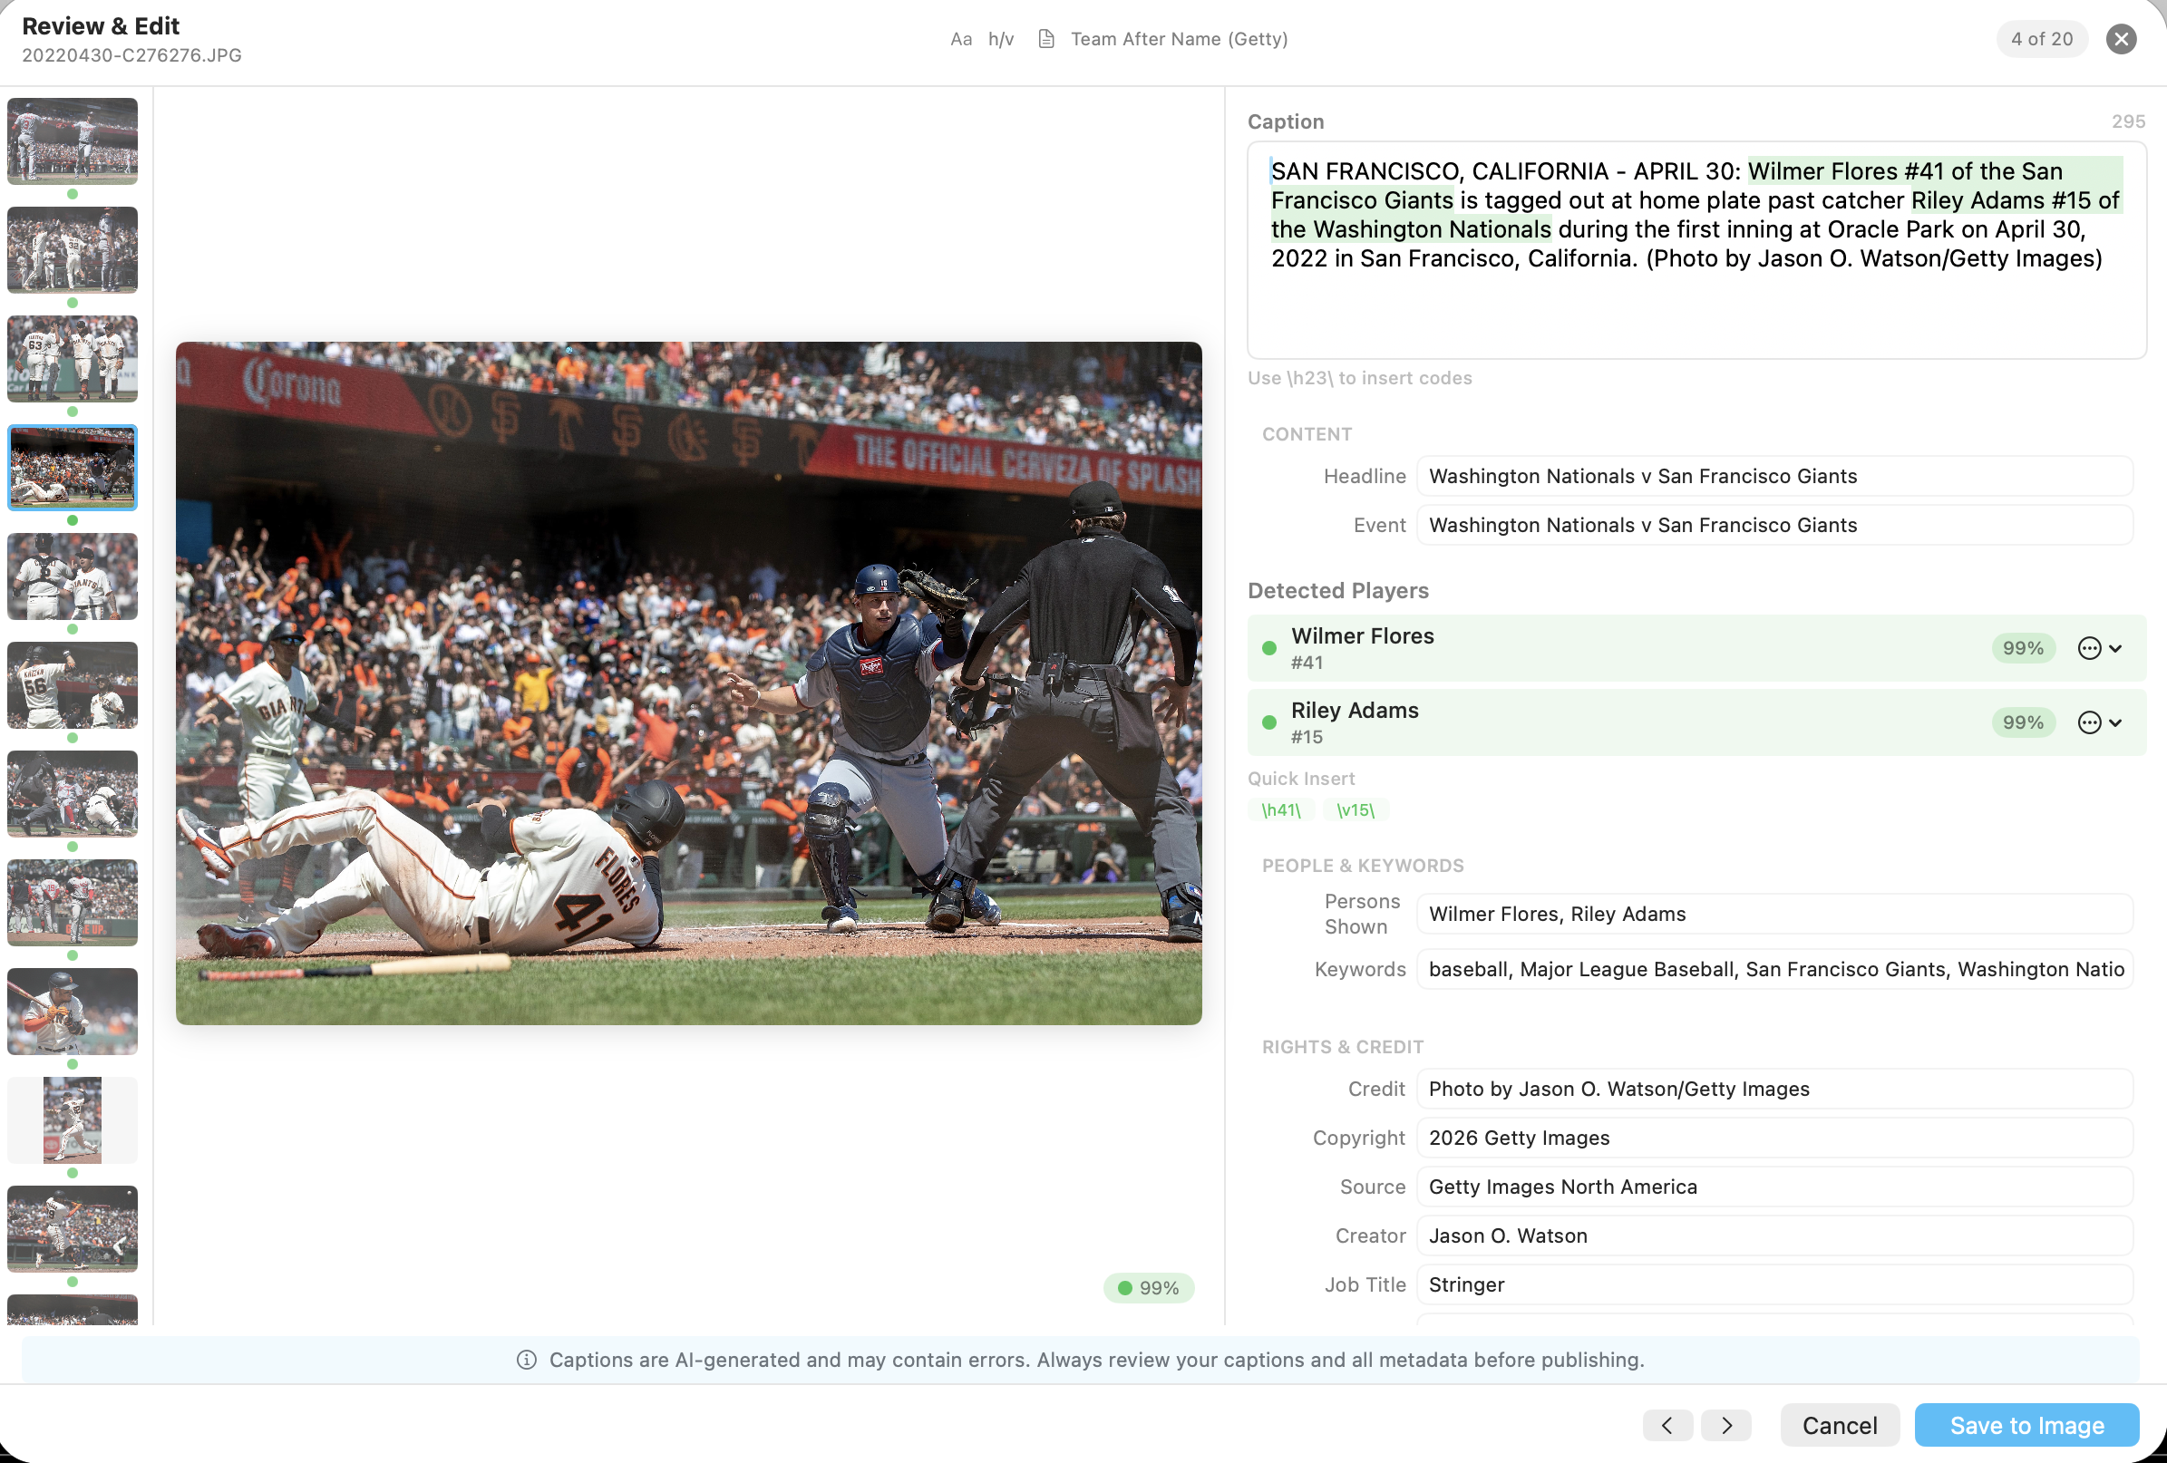
Task: Click the caption template document icon
Action: click(1046, 39)
